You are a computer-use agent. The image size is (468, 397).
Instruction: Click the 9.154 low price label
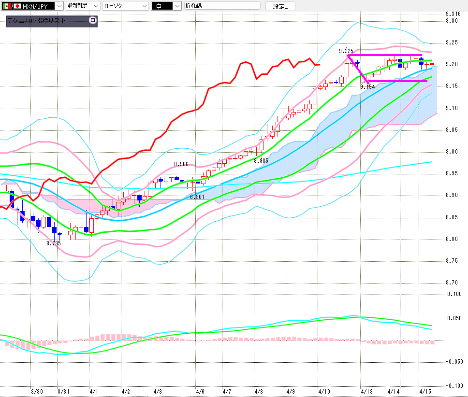point(367,87)
